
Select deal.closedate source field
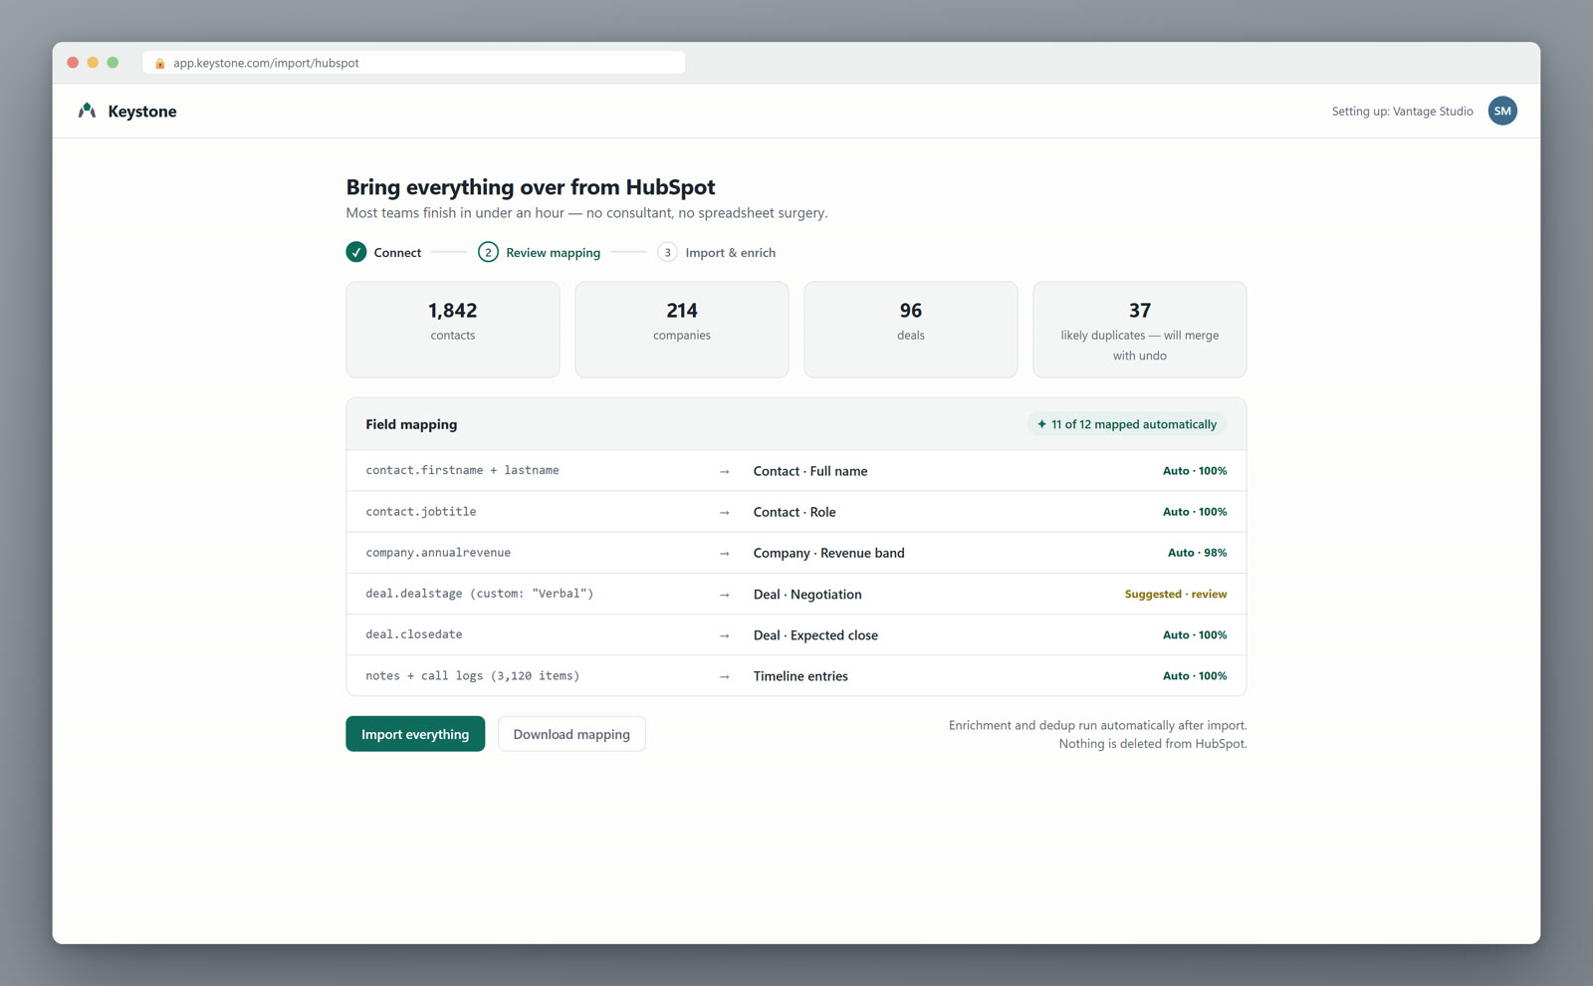pos(414,634)
